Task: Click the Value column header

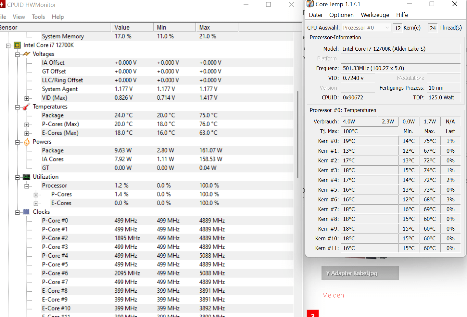Action: [132, 27]
